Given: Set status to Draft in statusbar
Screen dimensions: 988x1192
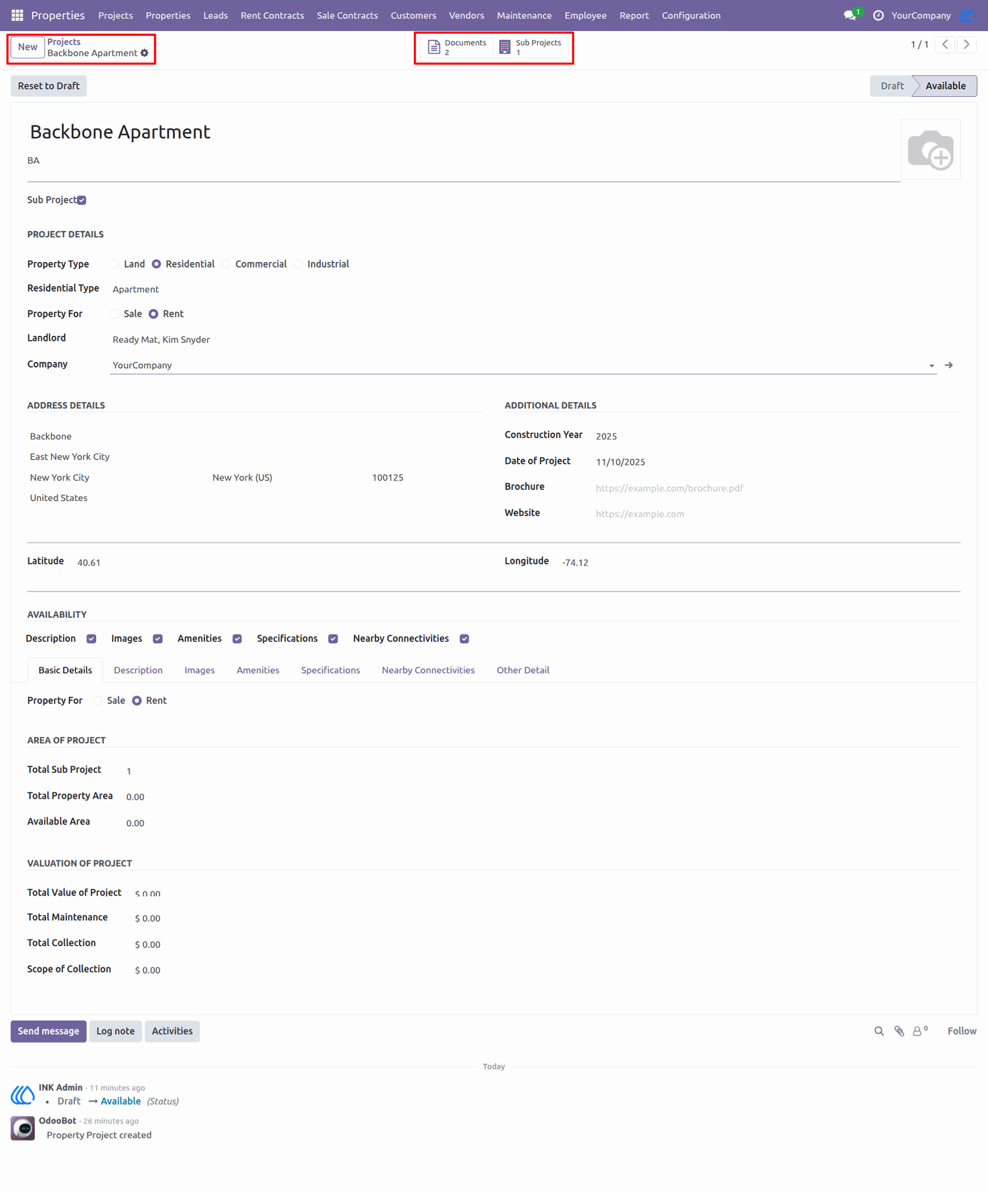Looking at the screenshot, I should pos(892,86).
